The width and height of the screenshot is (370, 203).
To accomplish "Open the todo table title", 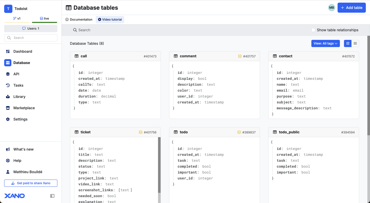I will [184, 132].
